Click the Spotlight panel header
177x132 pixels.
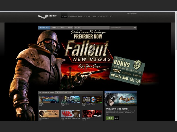click(x=121, y=92)
